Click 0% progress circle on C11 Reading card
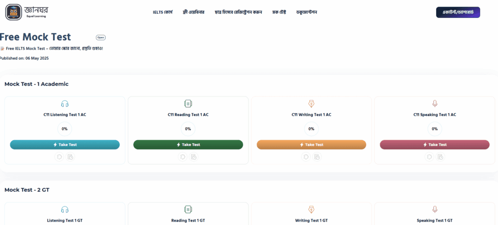This screenshot has height=225, width=498. coord(188,129)
